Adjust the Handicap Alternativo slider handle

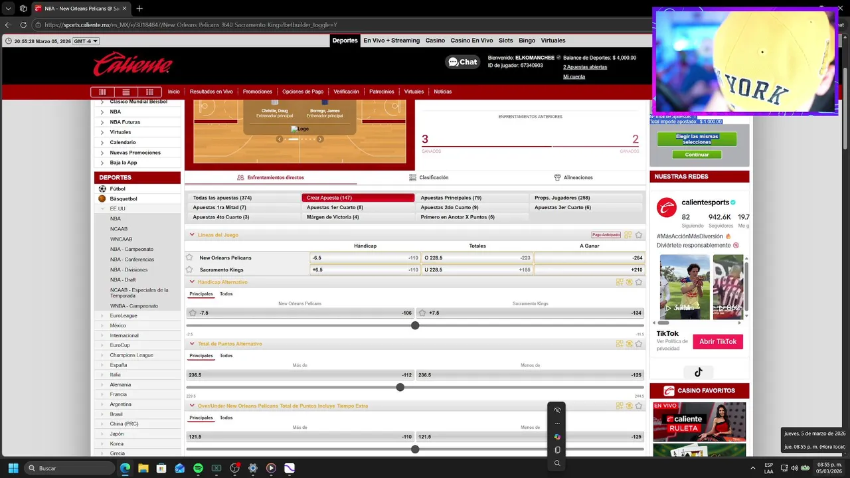click(x=415, y=325)
